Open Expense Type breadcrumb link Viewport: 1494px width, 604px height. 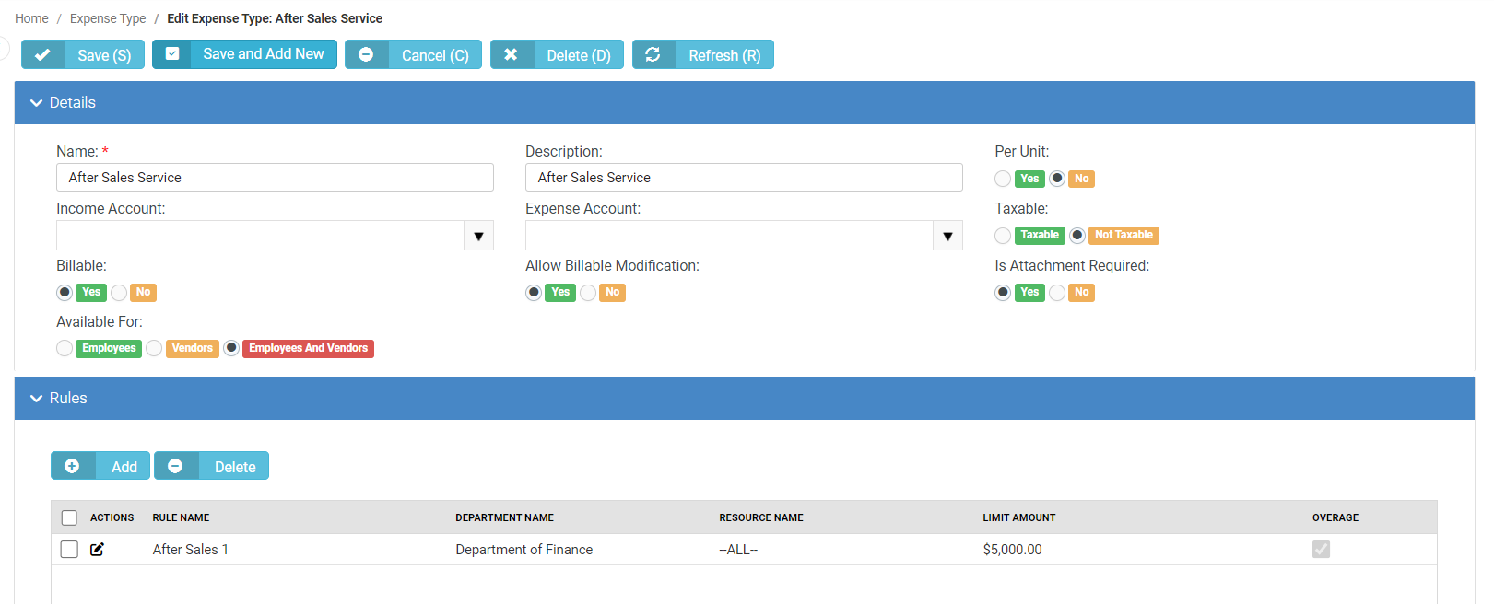pos(108,18)
